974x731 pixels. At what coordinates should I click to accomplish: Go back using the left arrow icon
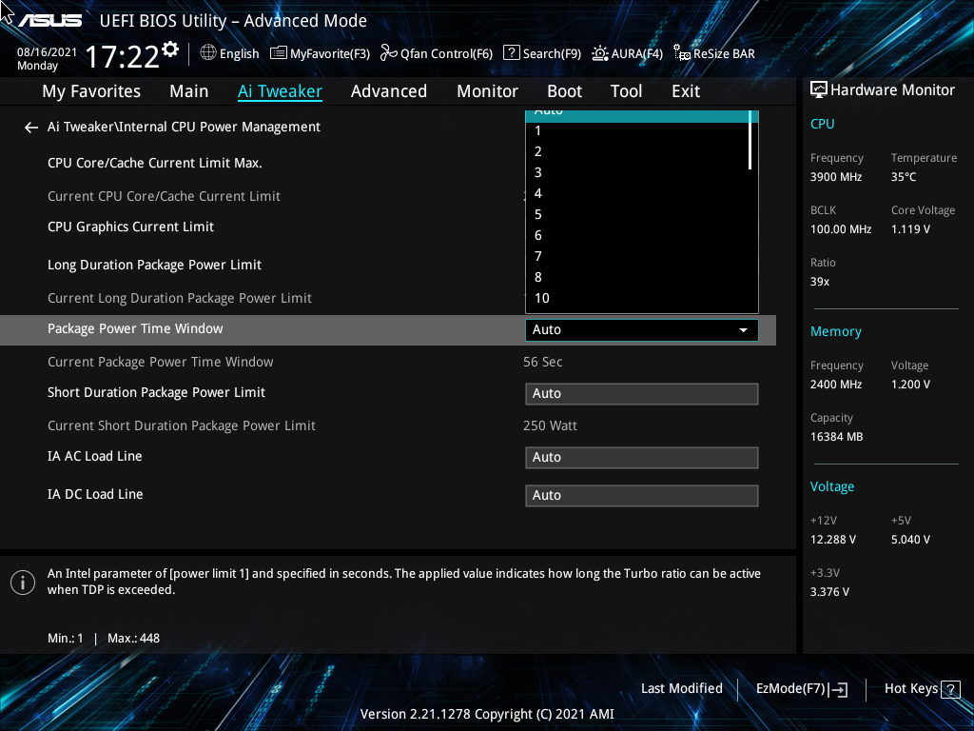(31, 128)
